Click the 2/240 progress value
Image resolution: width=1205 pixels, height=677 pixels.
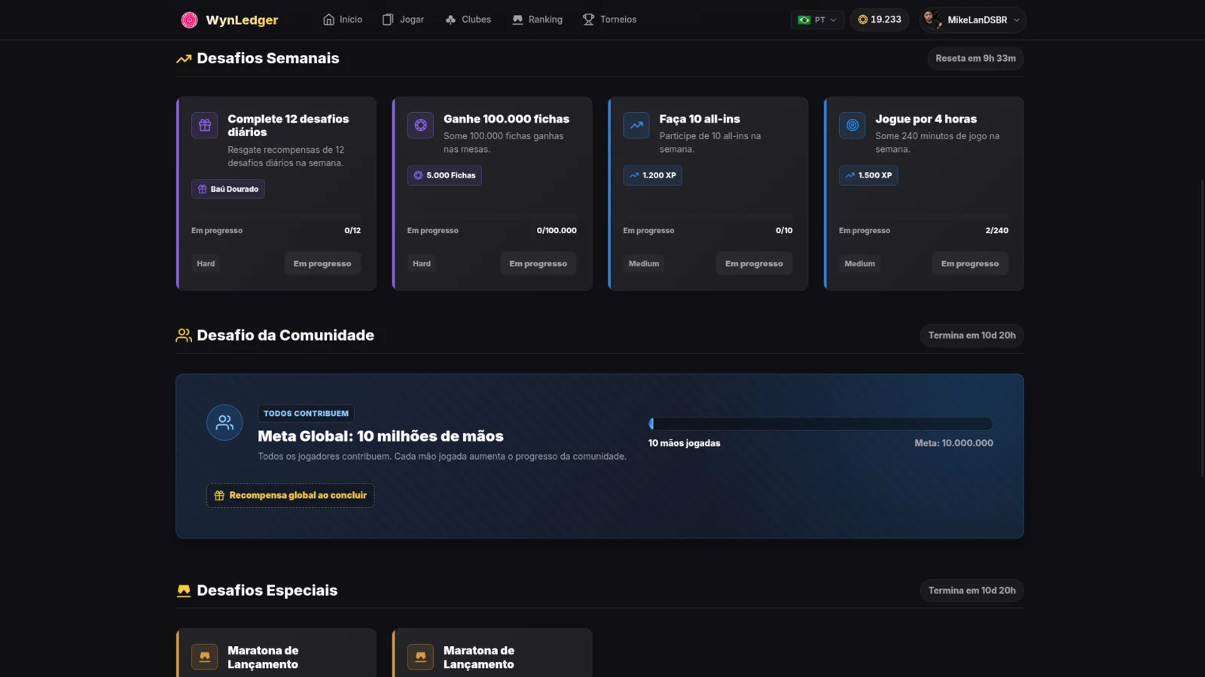click(997, 231)
